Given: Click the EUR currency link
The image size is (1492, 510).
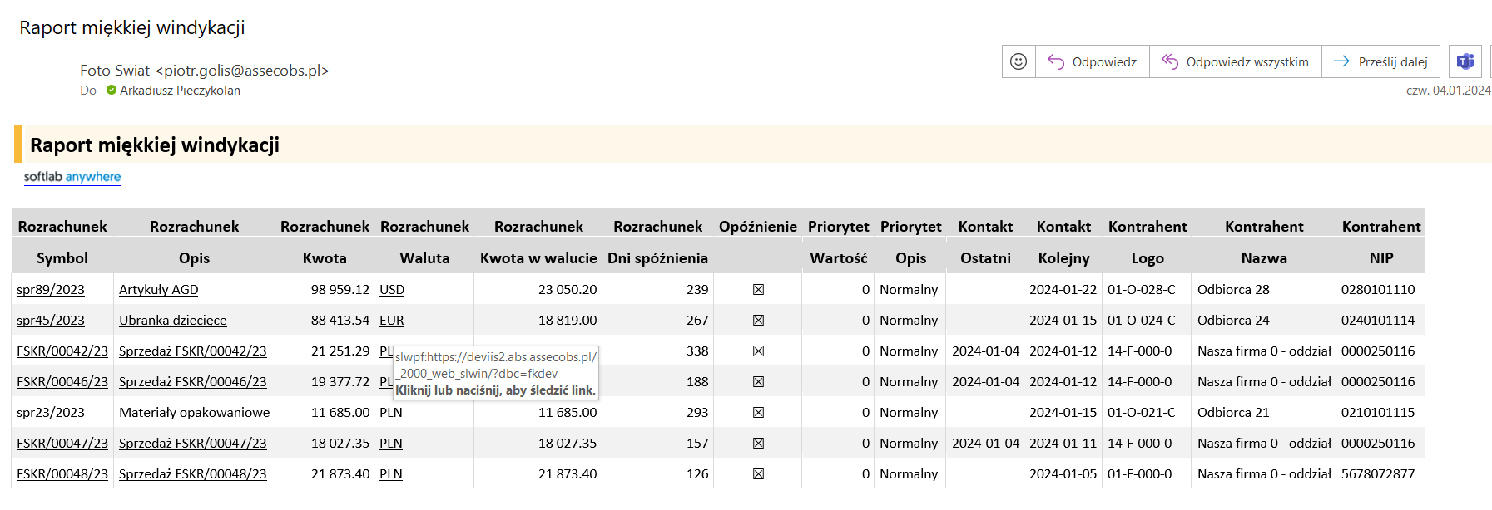Looking at the screenshot, I should 392,321.
